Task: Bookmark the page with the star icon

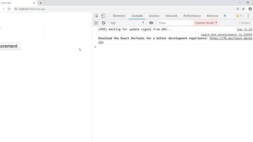Action: pyautogui.click(x=244, y=9)
